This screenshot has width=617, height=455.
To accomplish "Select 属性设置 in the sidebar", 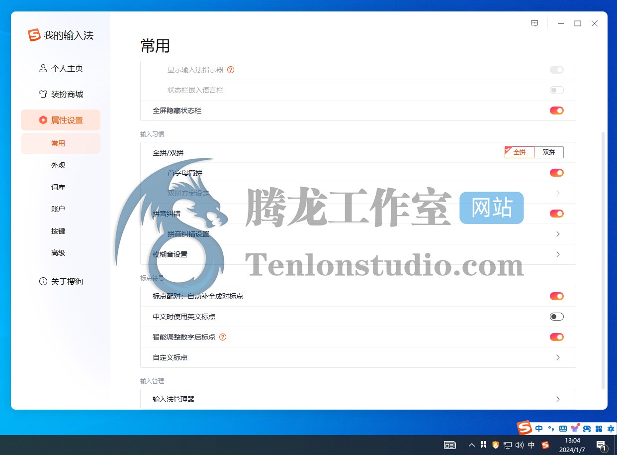I will point(61,120).
